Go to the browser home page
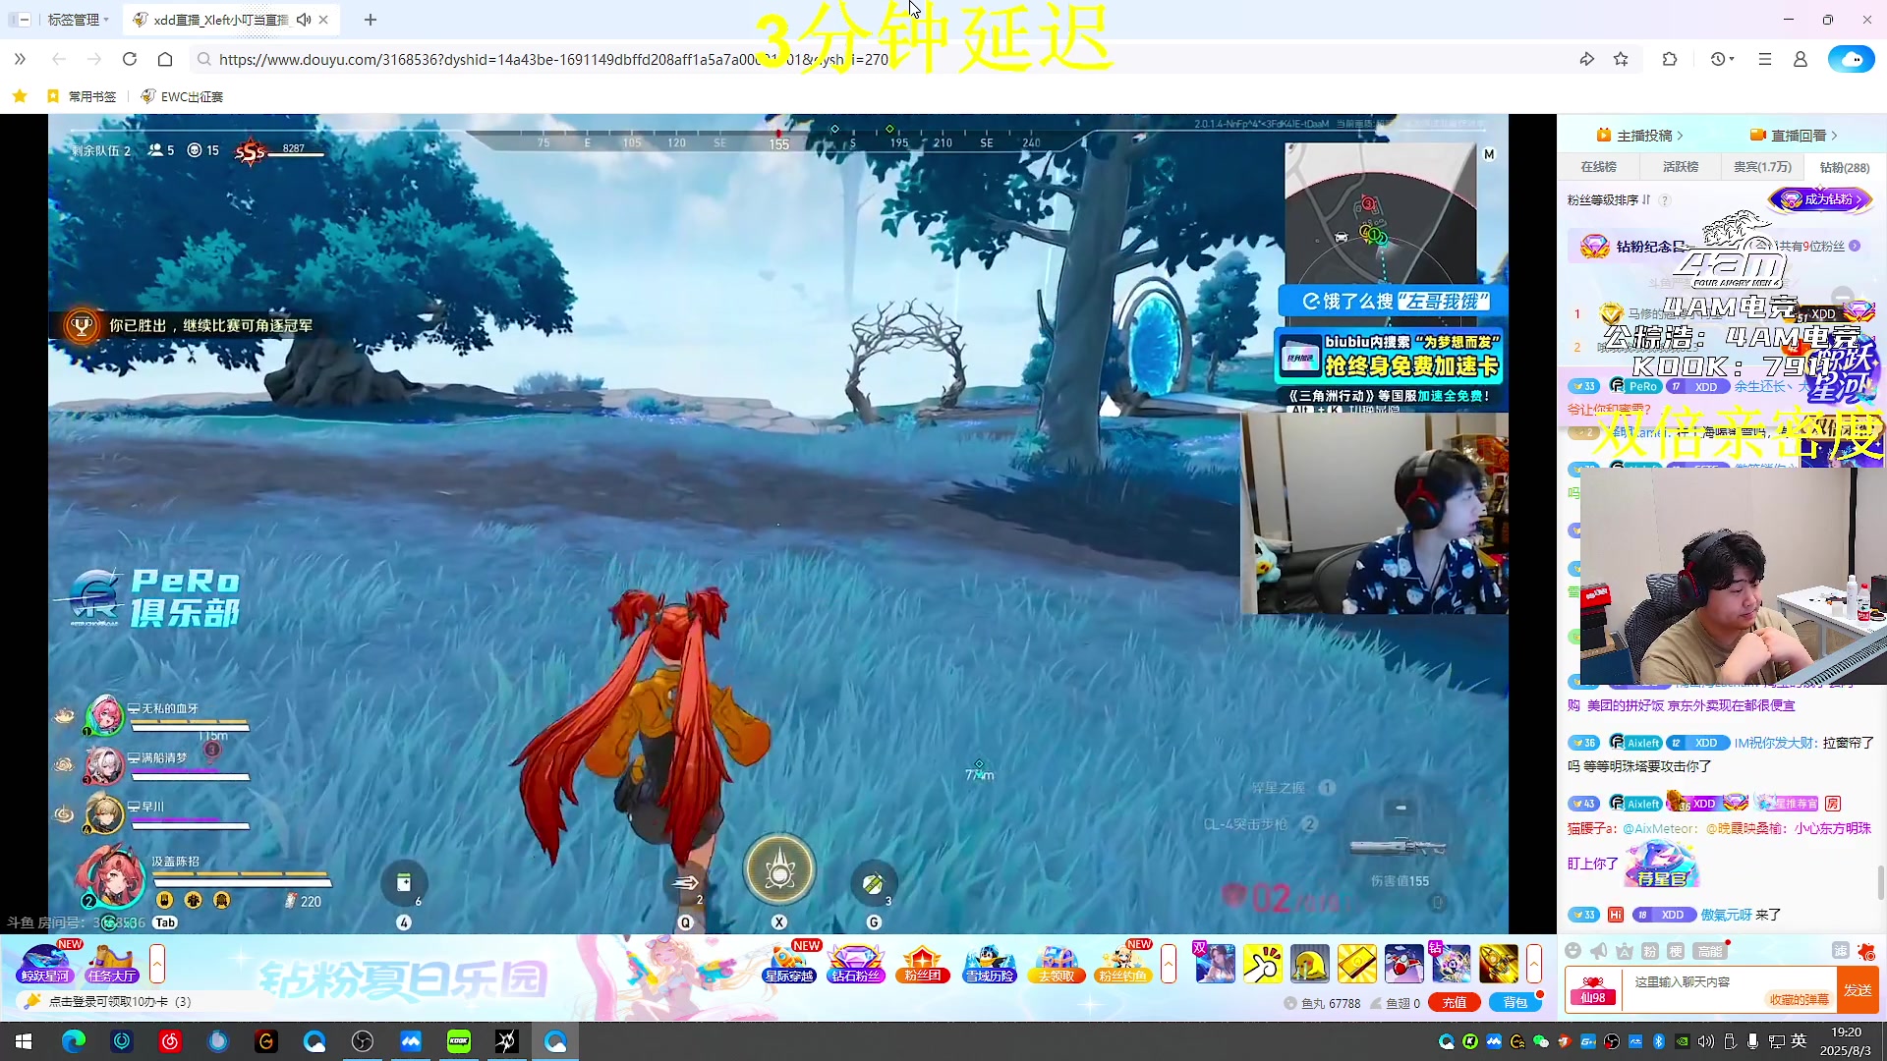This screenshot has height=1061, width=1887. click(x=165, y=59)
